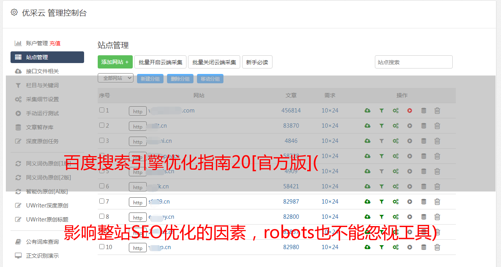Open the database icon for row 1
This screenshot has height=267, width=501.
(x=424, y=111)
